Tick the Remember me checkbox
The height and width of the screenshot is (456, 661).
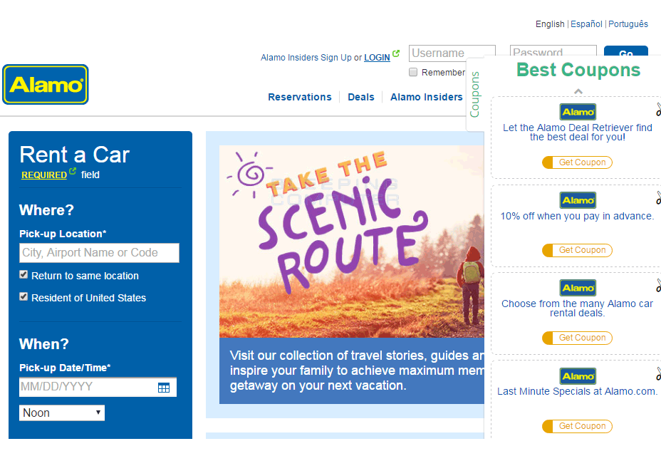[413, 72]
